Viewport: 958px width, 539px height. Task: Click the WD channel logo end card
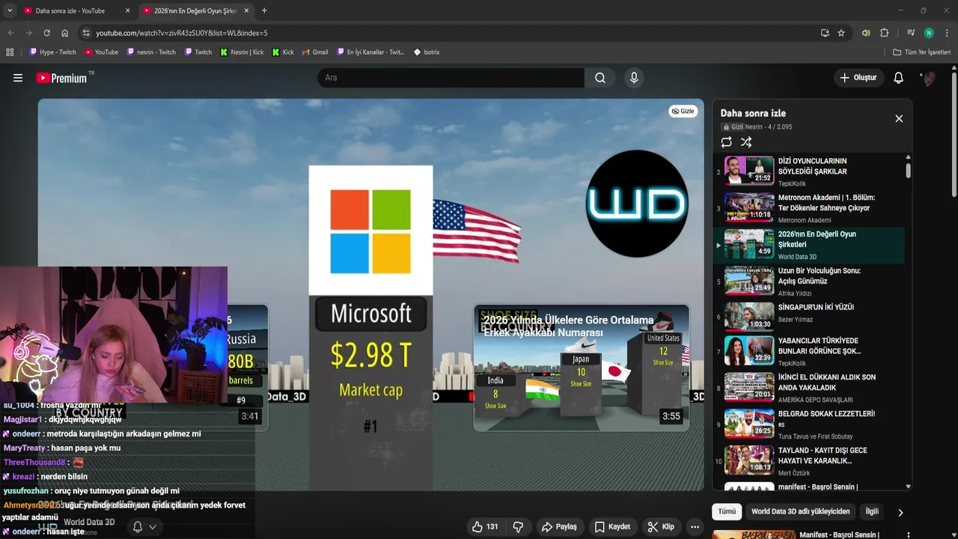click(637, 204)
